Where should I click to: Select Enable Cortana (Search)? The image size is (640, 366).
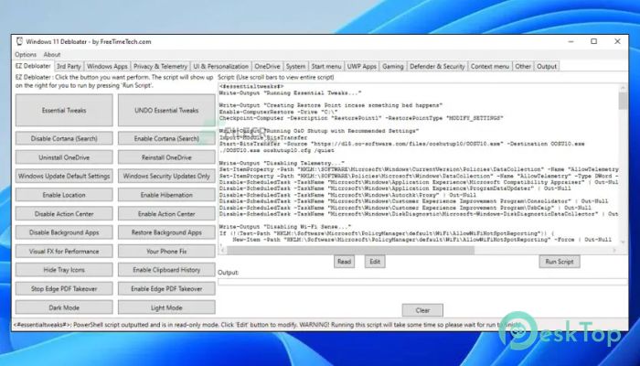tap(166, 138)
